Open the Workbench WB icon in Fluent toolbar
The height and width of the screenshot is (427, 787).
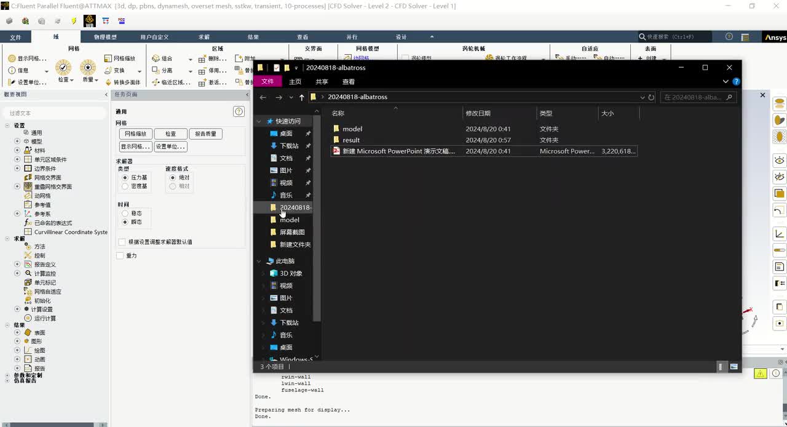[x=90, y=21]
